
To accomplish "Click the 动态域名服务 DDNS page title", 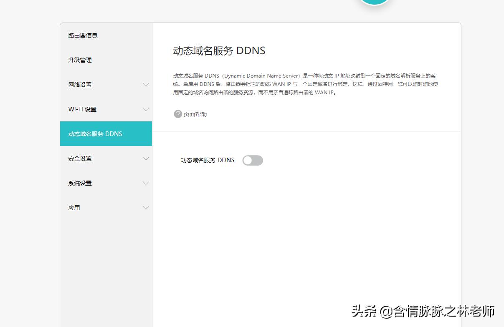I will (x=219, y=50).
